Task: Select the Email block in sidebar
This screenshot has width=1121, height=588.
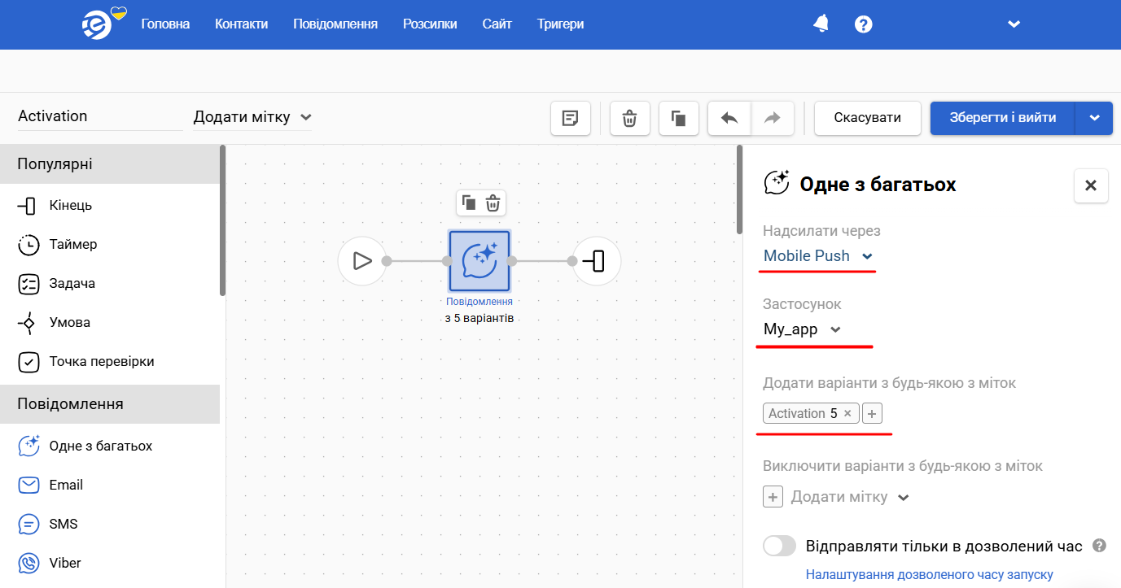Action: tap(110, 486)
